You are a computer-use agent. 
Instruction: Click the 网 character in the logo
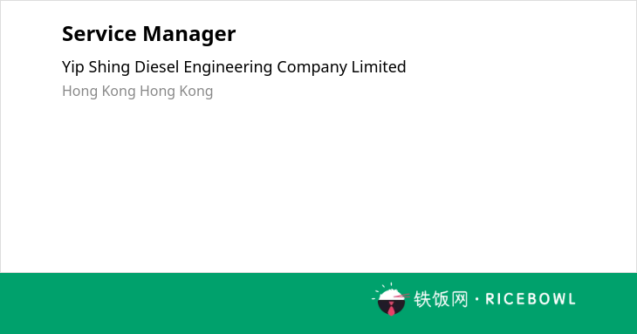460,299
